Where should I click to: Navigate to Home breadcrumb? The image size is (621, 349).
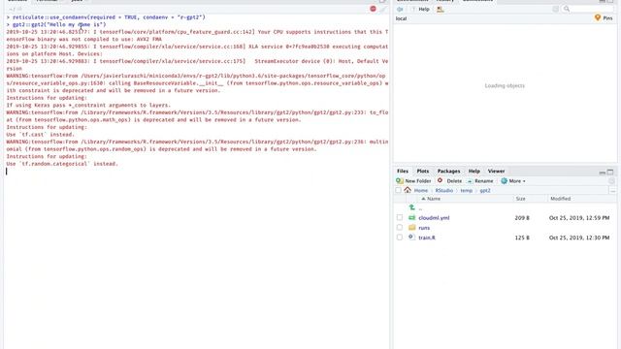(420, 190)
